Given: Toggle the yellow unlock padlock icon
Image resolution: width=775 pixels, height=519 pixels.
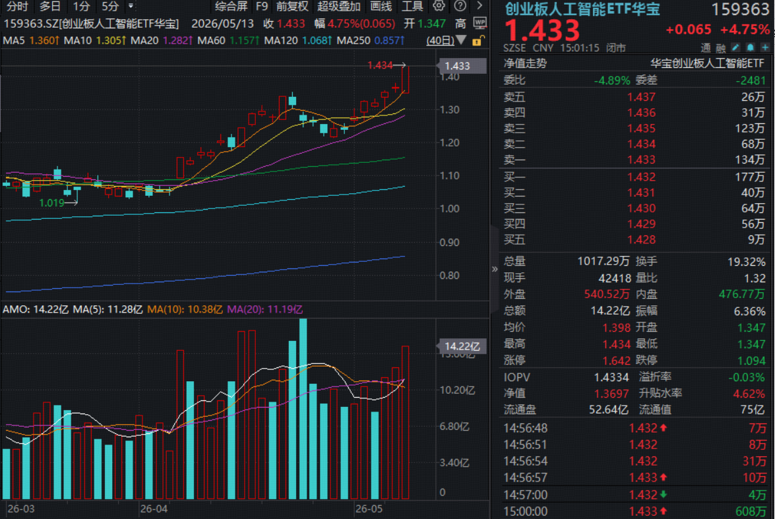Looking at the screenshot, I should tap(478, 41).
